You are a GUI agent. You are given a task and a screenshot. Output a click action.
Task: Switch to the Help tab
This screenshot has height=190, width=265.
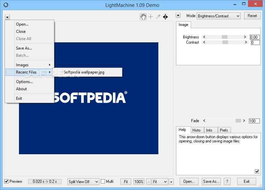pyautogui.click(x=183, y=130)
